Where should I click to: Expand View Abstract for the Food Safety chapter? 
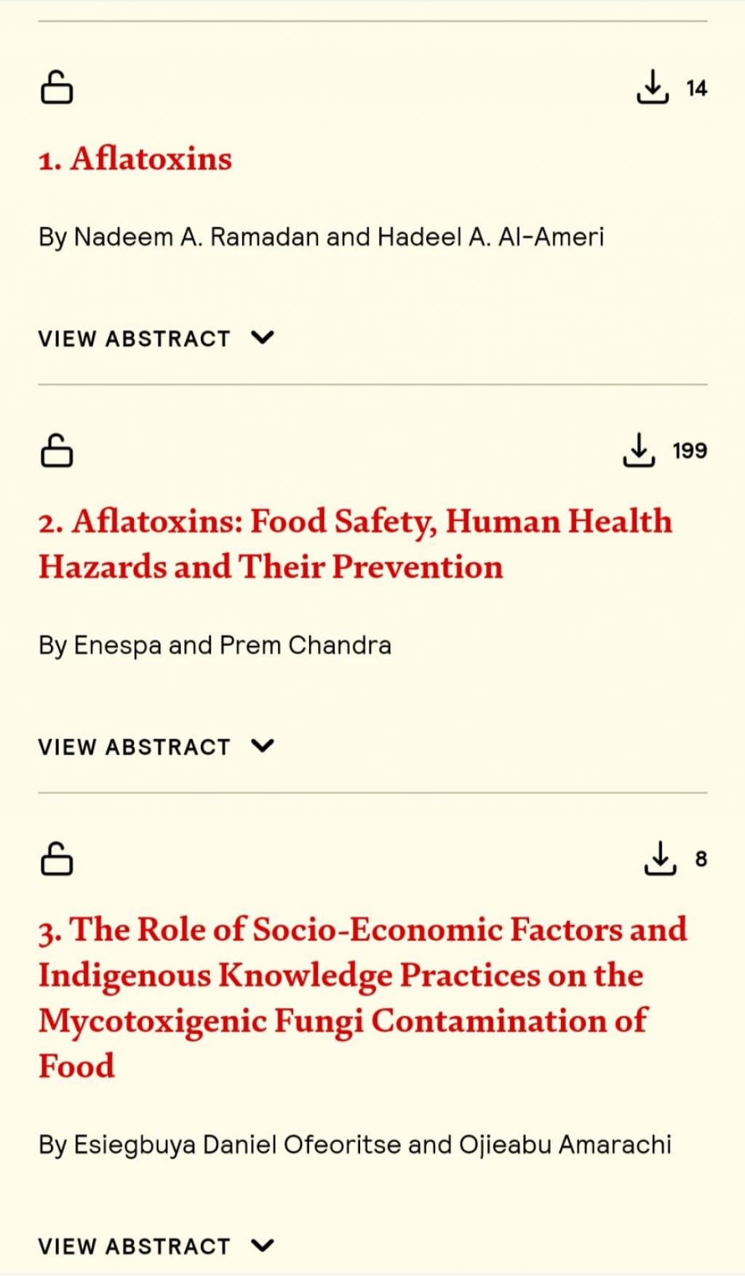coord(135,747)
